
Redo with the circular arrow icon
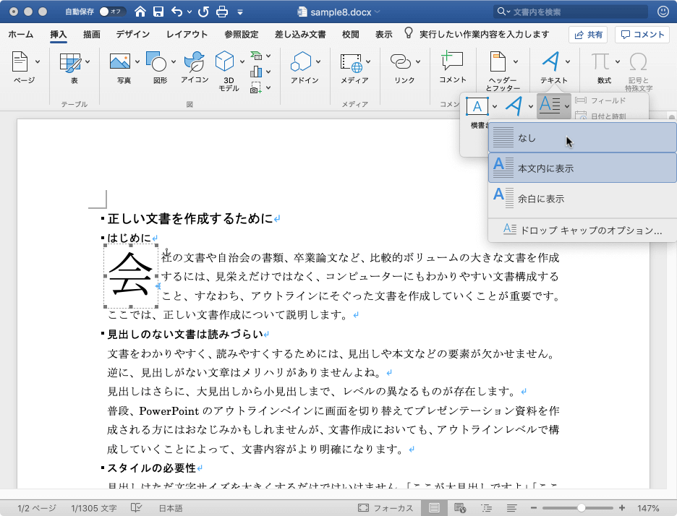(x=203, y=12)
